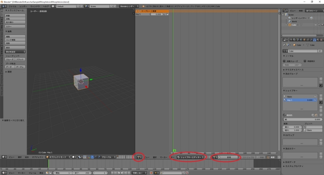Open Render (レンダー) menu
Image resolution: width=324 pixels, height=175 pixels.
(23, 6)
